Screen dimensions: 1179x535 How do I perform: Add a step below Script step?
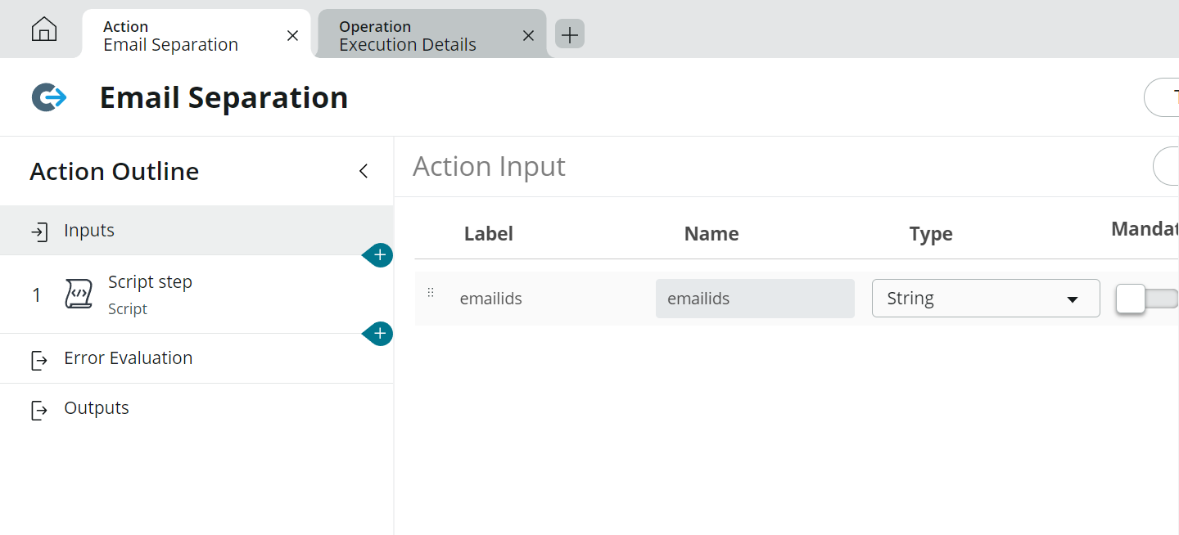(x=379, y=334)
